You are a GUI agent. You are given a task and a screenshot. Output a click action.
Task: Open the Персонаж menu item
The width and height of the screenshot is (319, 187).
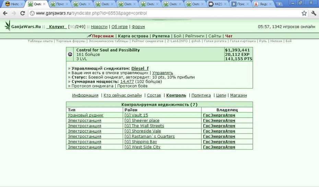click(103, 36)
